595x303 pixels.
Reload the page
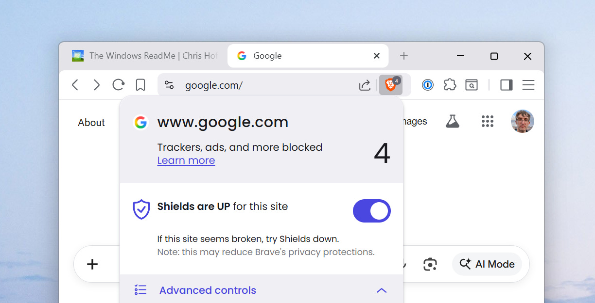click(118, 85)
